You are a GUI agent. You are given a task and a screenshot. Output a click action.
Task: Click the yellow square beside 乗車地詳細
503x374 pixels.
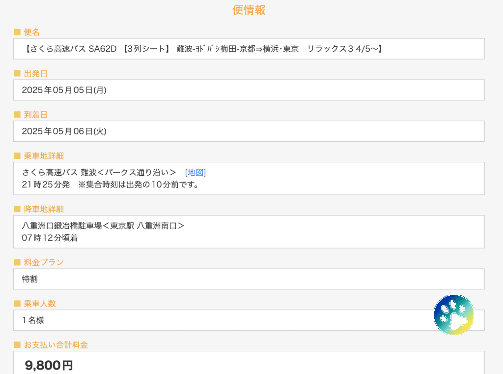pos(17,156)
